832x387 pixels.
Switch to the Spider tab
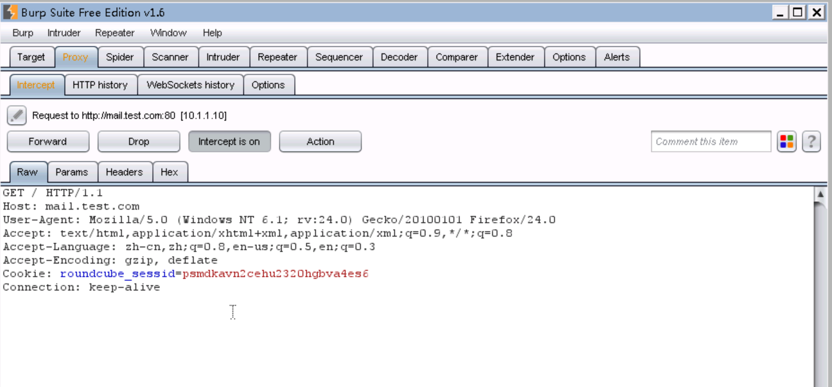[x=120, y=57]
